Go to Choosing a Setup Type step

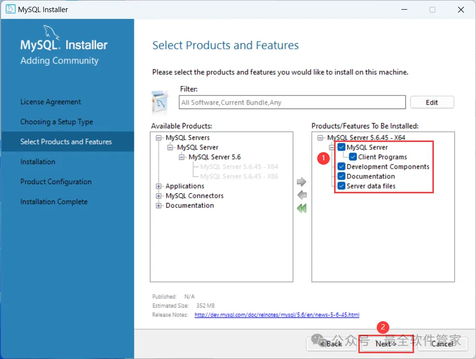pyautogui.click(x=57, y=122)
